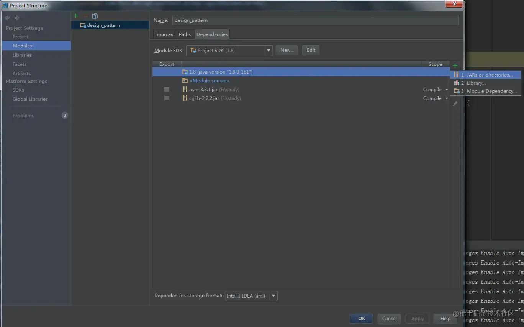Toggle Export checkbox for cglib-2.2.2.jar
This screenshot has height=327, width=524.
coord(167,98)
